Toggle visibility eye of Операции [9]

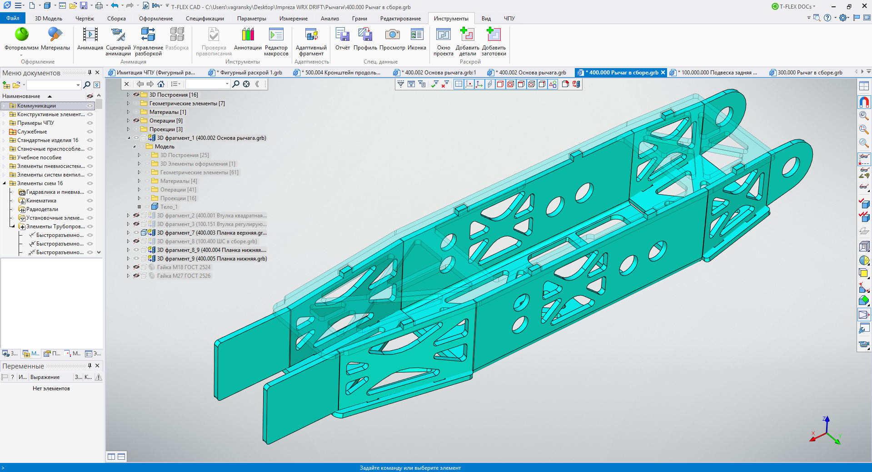coord(136,121)
